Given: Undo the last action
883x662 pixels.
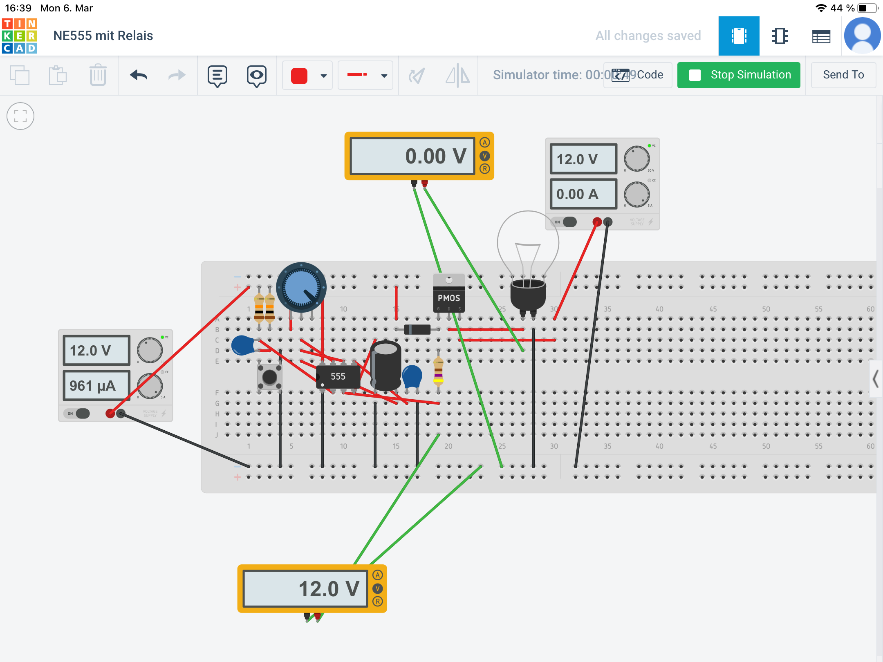Looking at the screenshot, I should coord(138,75).
